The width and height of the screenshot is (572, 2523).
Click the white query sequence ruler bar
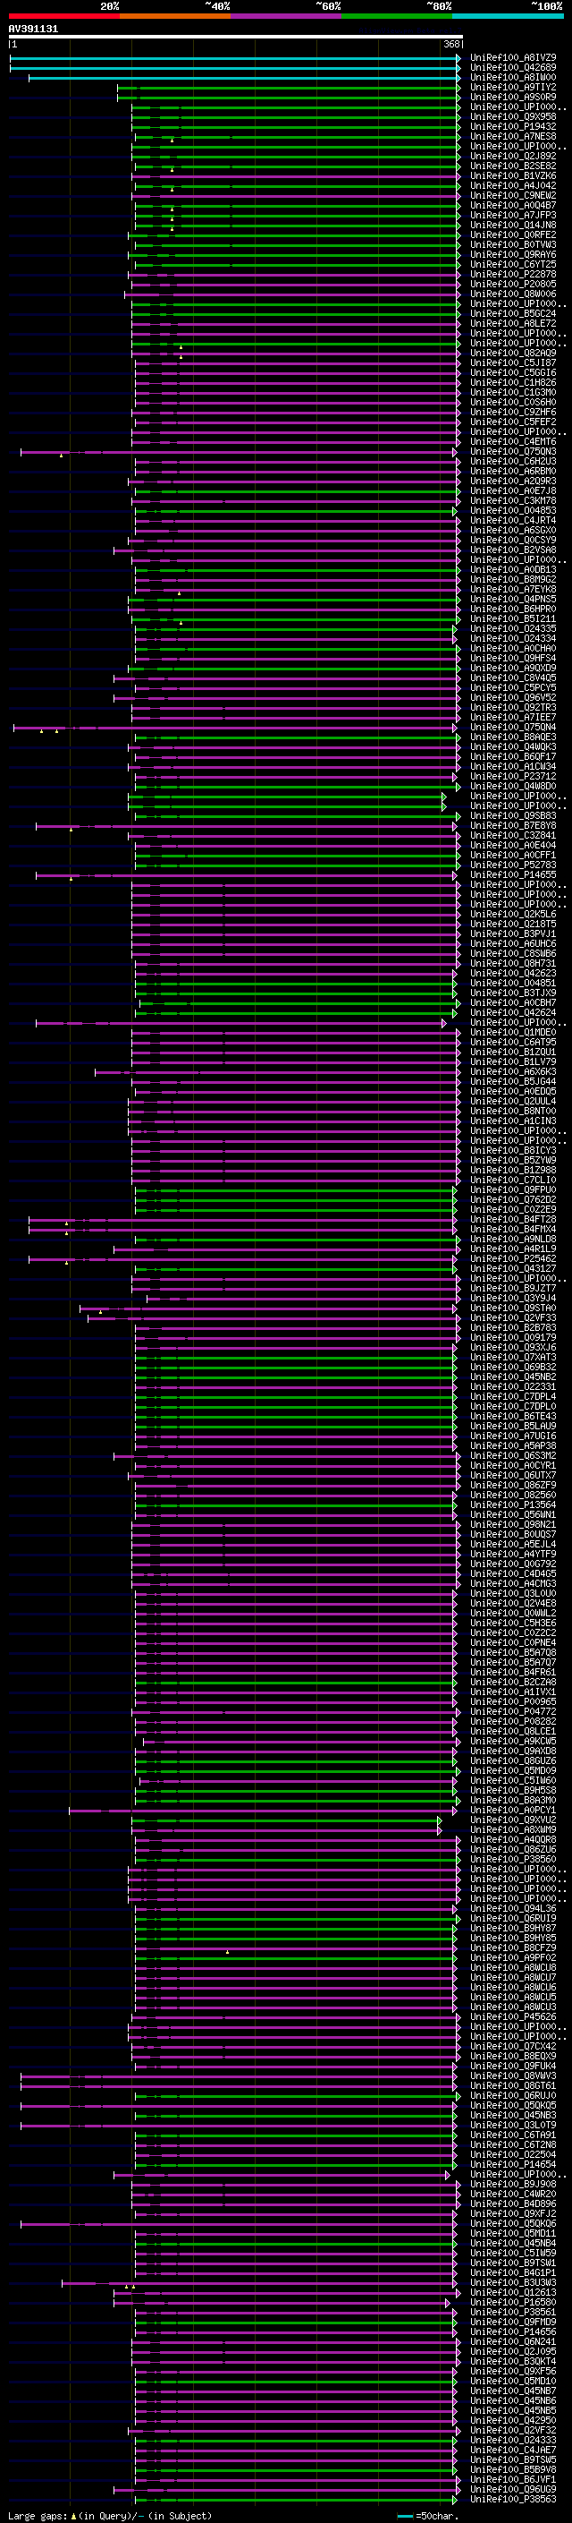tap(236, 38)
